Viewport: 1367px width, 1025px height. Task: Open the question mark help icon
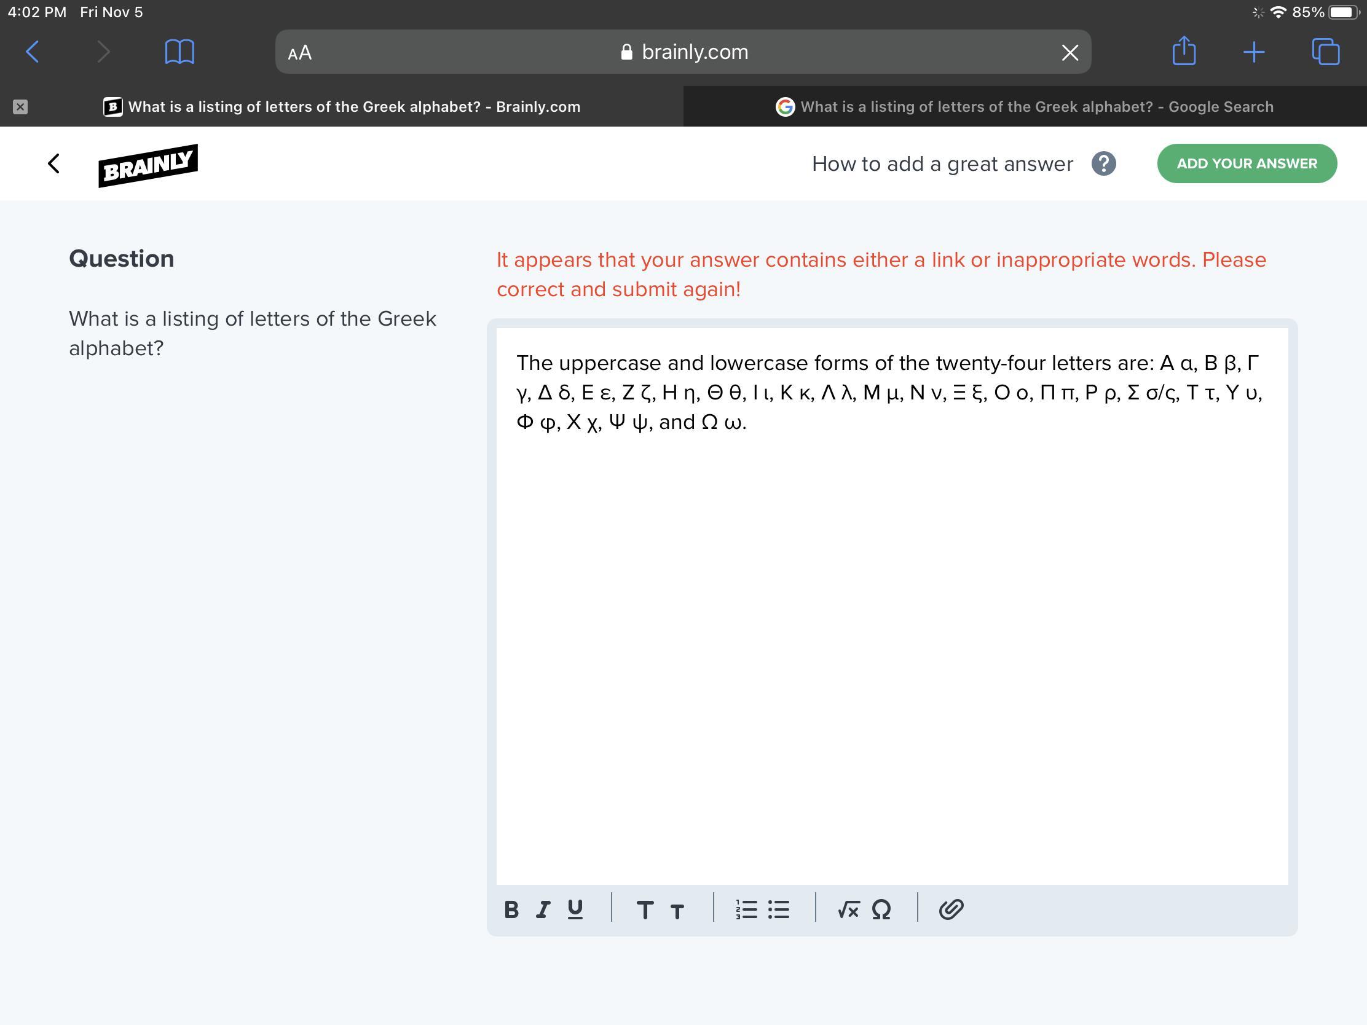coord(1103,163)
